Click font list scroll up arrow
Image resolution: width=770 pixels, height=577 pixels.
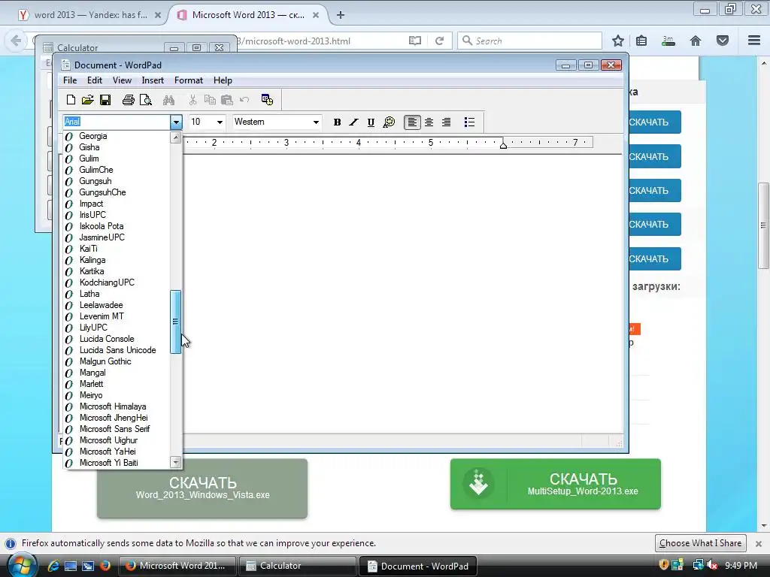[176, 137]
